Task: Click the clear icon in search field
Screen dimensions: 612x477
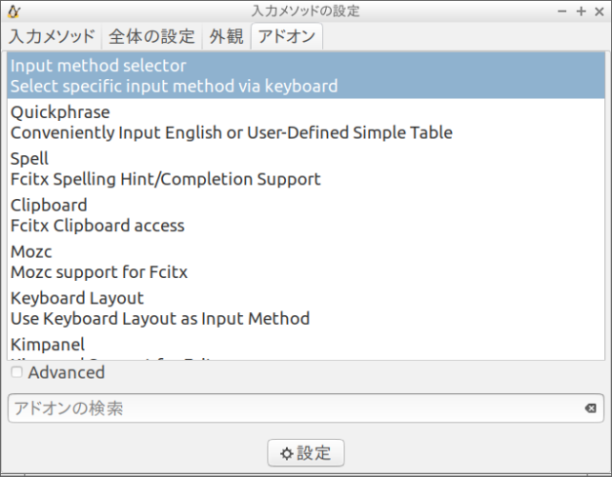Action: click(x=590, y=408)
